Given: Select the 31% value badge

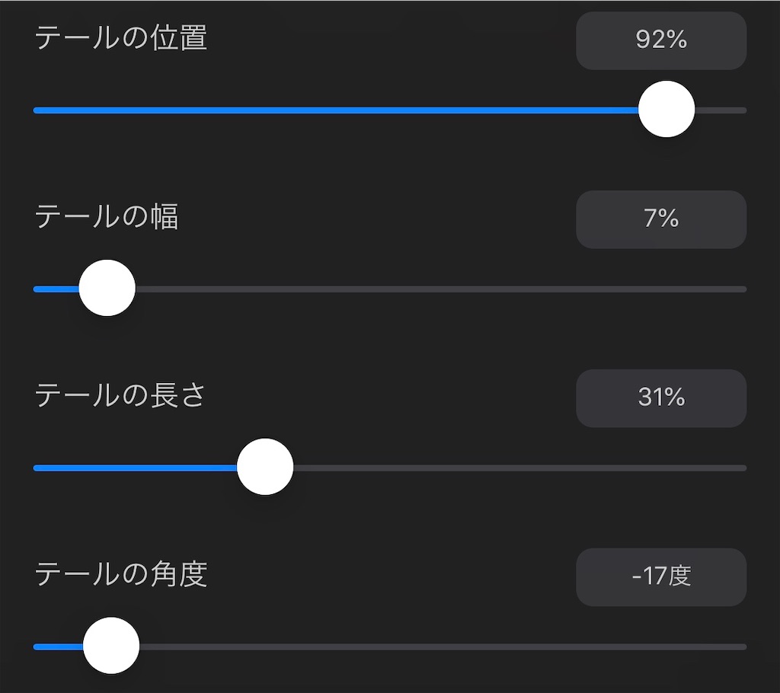Looking at the screenshot, I should (661, 398).
